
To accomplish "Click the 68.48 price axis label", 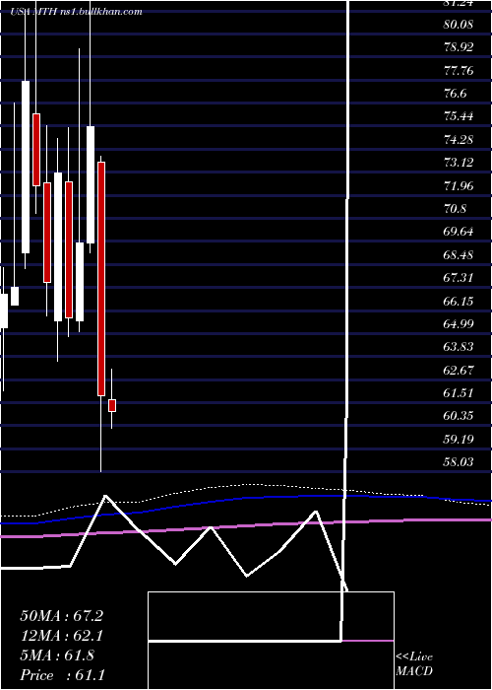I will click(x=459, y=254).
